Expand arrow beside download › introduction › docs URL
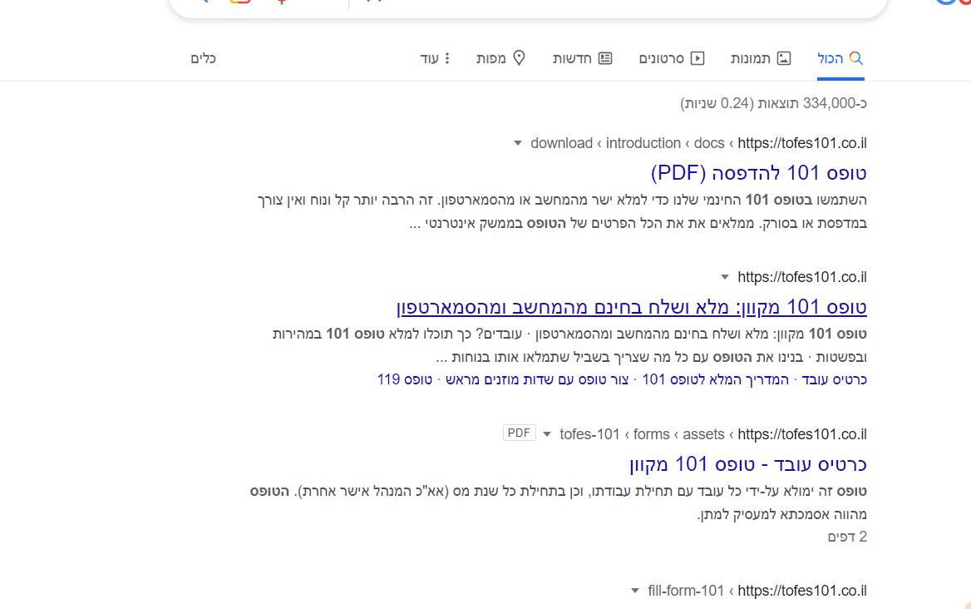The width and height of the screenshot is (971, 609). 518,143
